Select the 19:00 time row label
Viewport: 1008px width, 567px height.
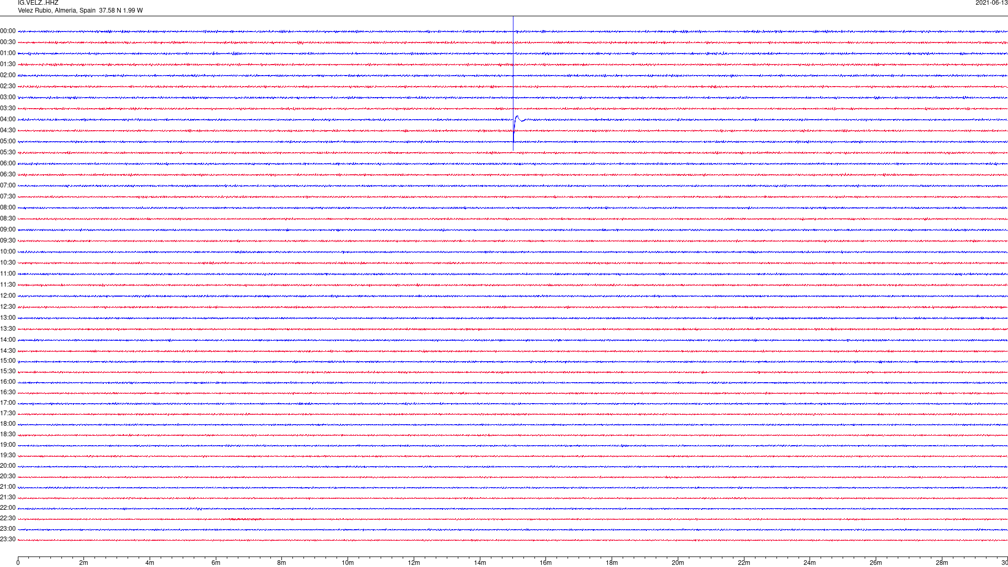[x=8, y=445]
